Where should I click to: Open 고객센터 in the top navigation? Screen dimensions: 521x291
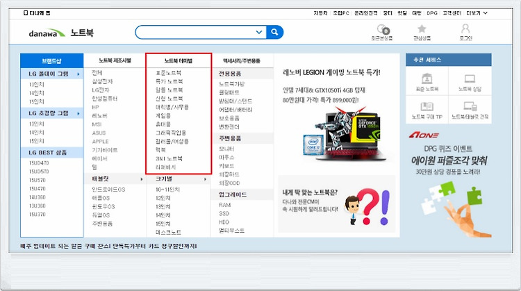click(452, 13)
